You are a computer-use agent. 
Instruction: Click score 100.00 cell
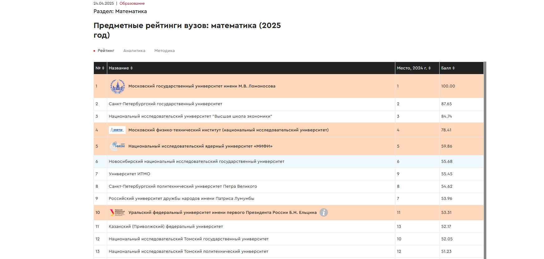click(461, 86)
